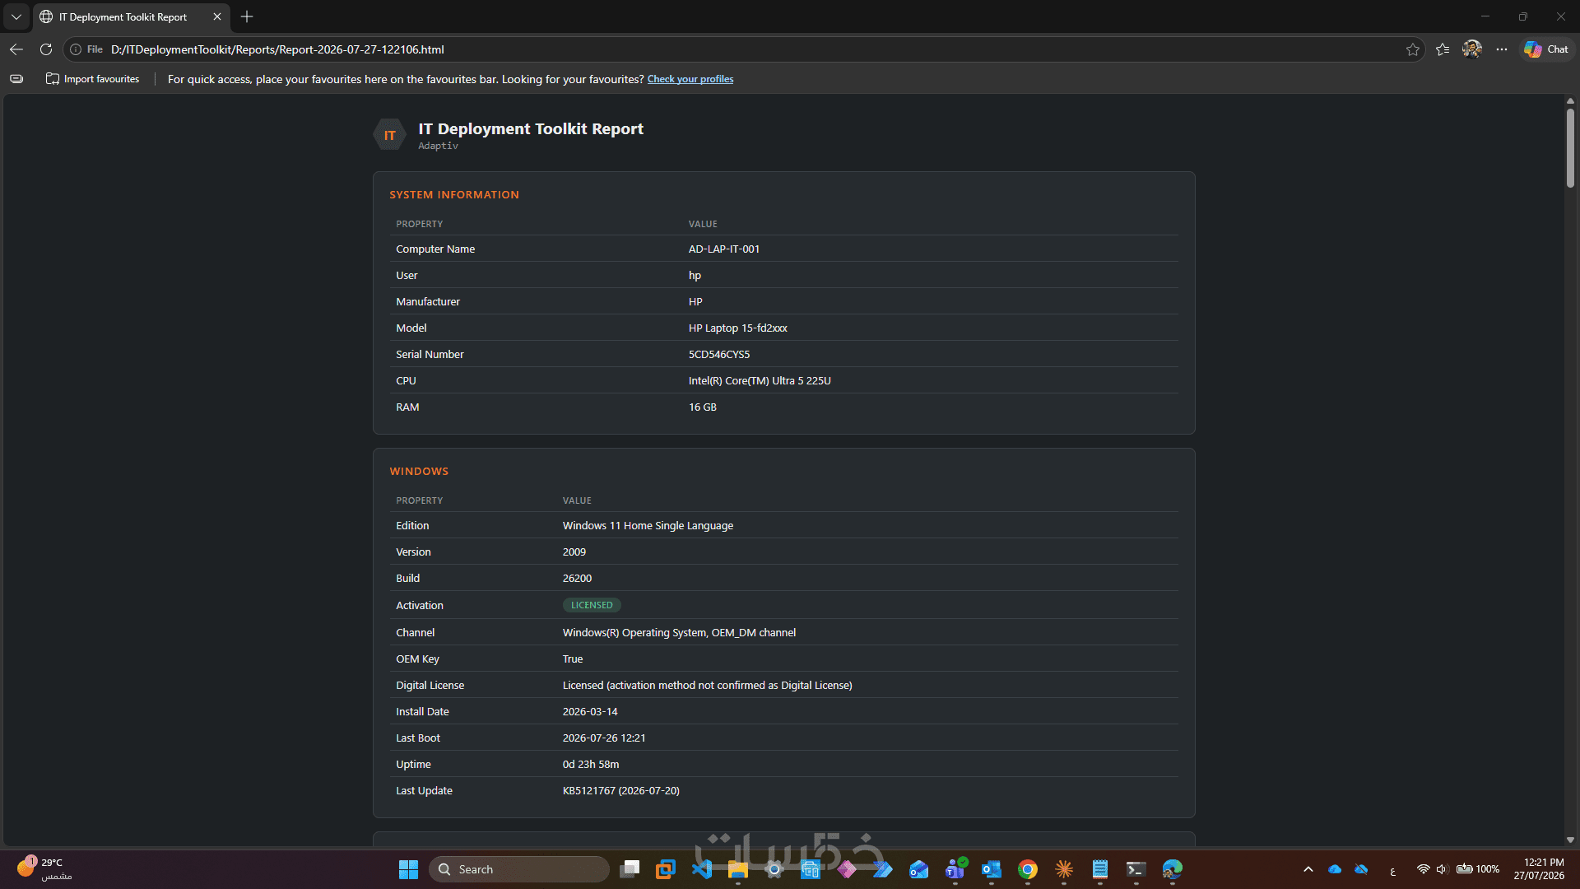Select the model HP Laptop 15-fd2xxx

(x=738, y=328)
